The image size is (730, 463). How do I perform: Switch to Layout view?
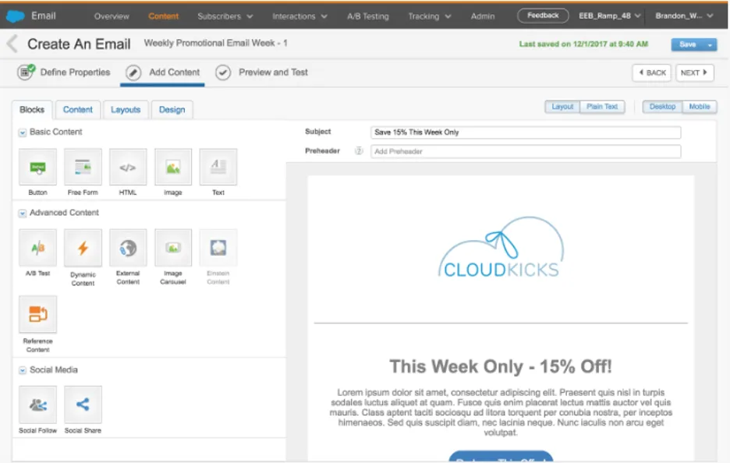562,107
